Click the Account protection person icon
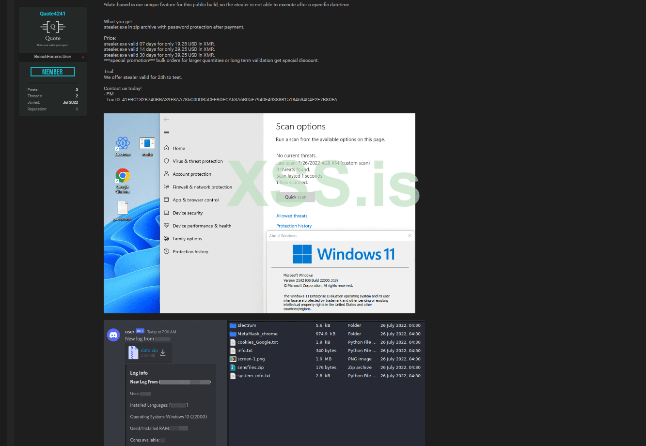This screenshot has height=446, width=646. [167, 174]
